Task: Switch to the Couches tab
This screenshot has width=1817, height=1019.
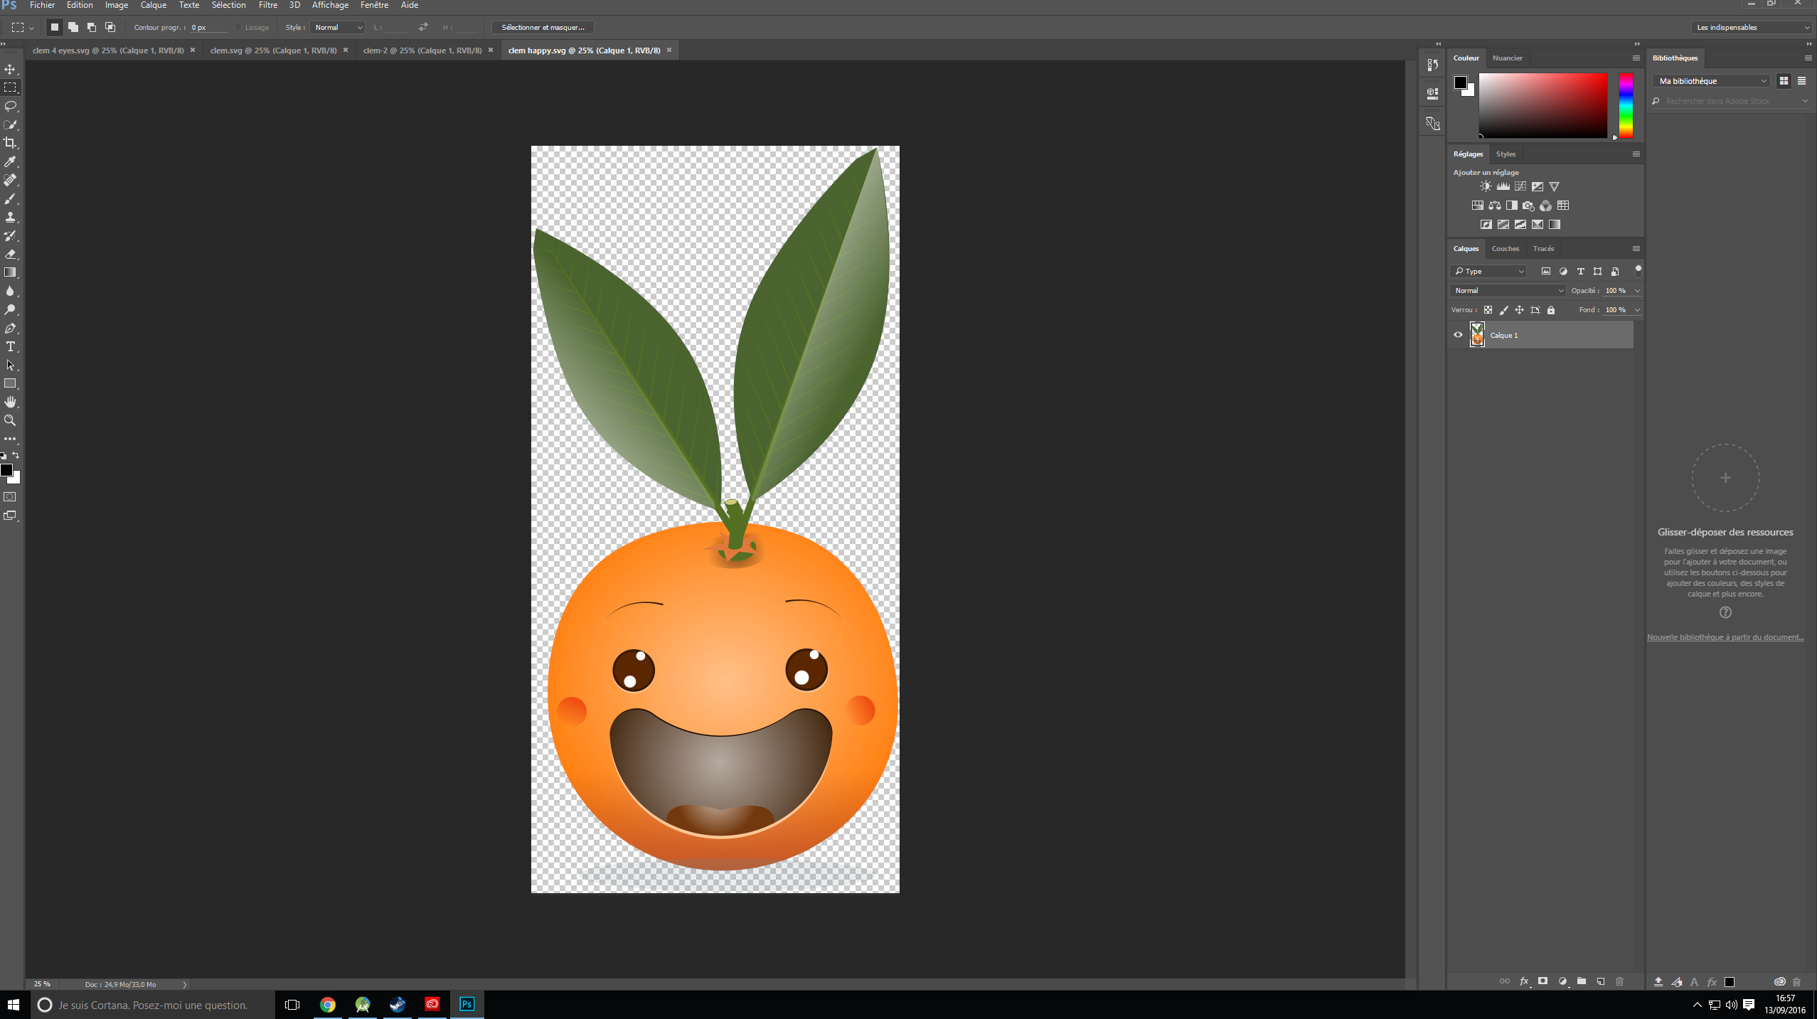Action: pyautogui.click(x=1505, y=248)
